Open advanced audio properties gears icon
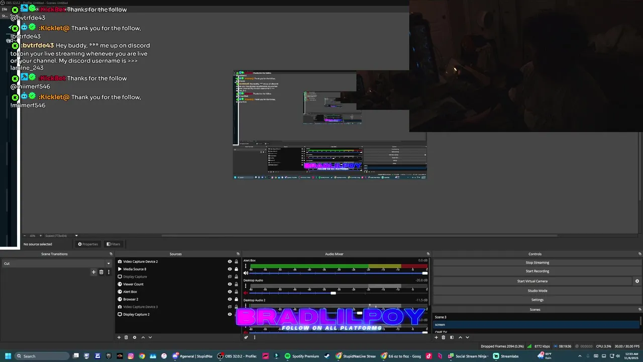The image size is (643, 362). coord(246,337)
